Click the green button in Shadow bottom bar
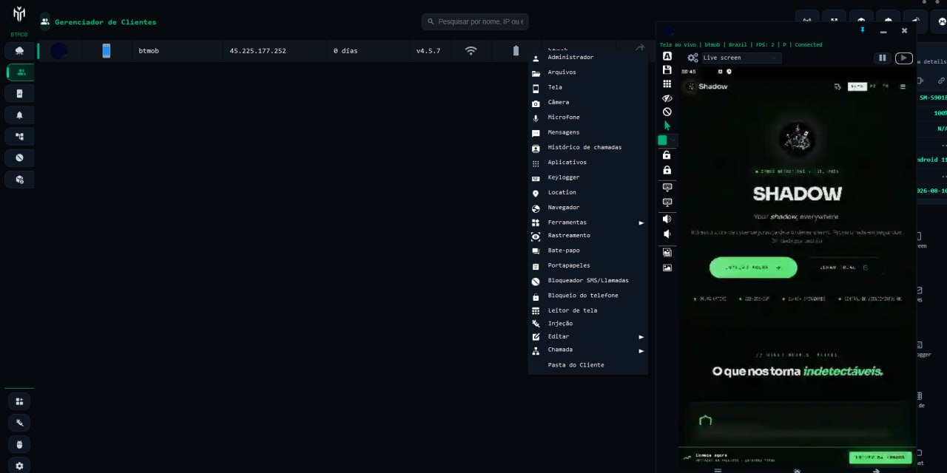Screen dimensions: 947x473 (880, 457)
